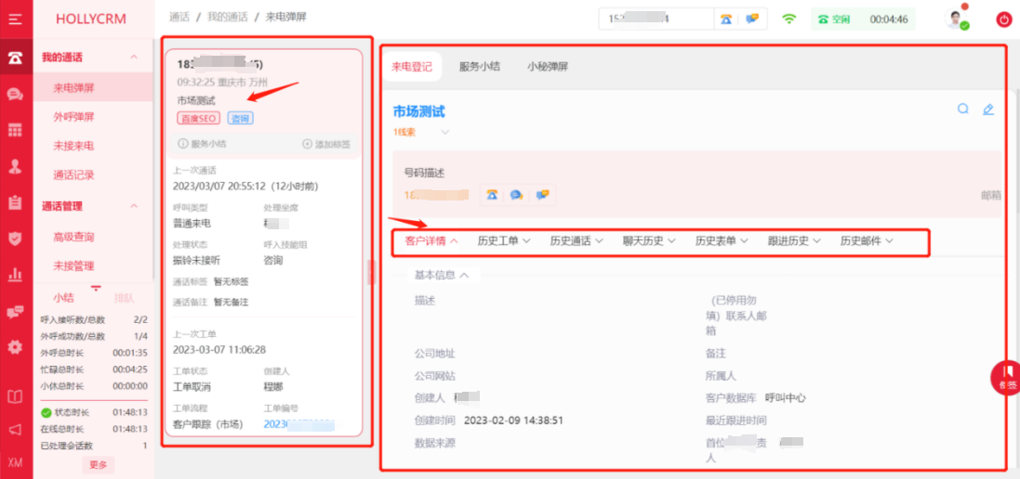Click the red power logout button
The width and height of the screenshot is (1020, 479).
click(1003, 19)
